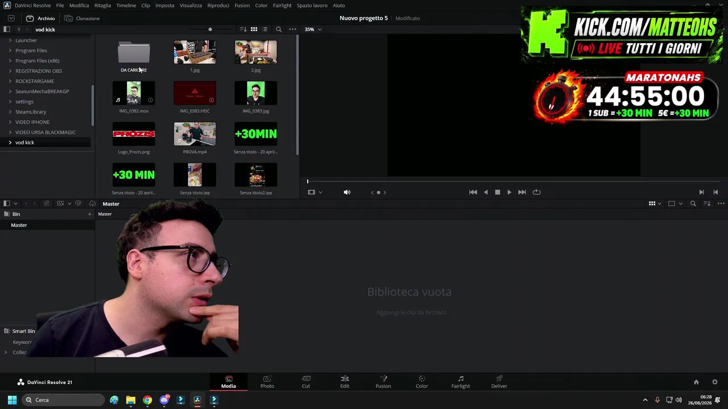Switch to the Photo page
Viewport: 728px width, 409px height.
267,382
